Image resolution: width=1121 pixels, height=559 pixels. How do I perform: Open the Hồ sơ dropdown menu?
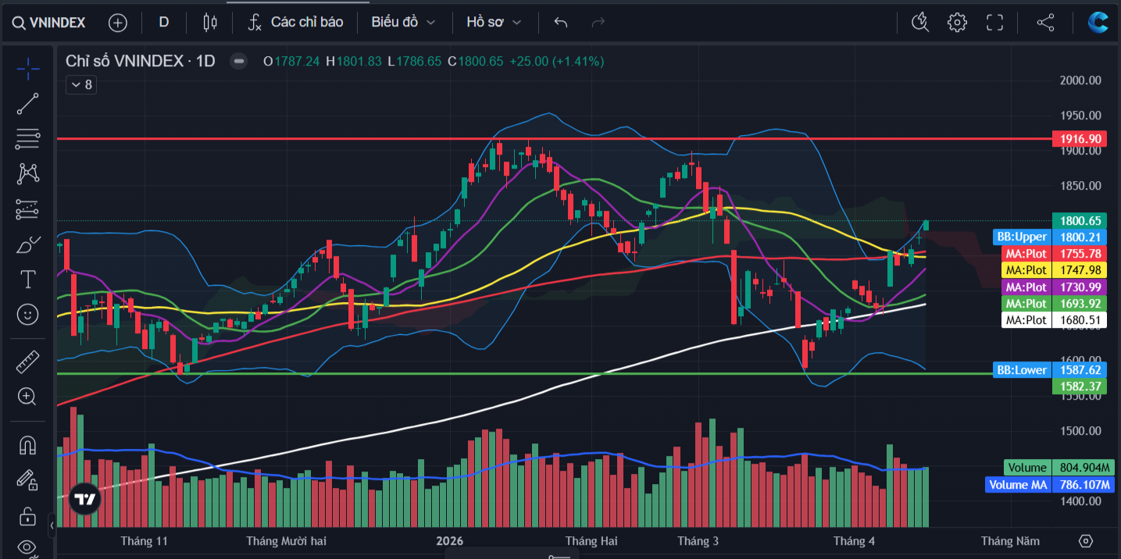tap(494, 22)
